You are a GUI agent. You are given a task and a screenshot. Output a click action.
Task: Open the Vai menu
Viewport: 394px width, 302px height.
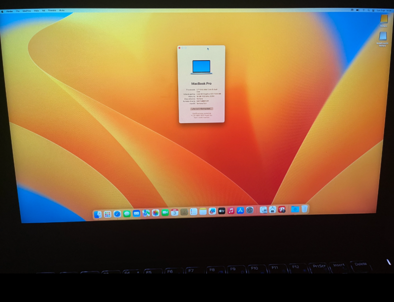(x=43, y=11)
